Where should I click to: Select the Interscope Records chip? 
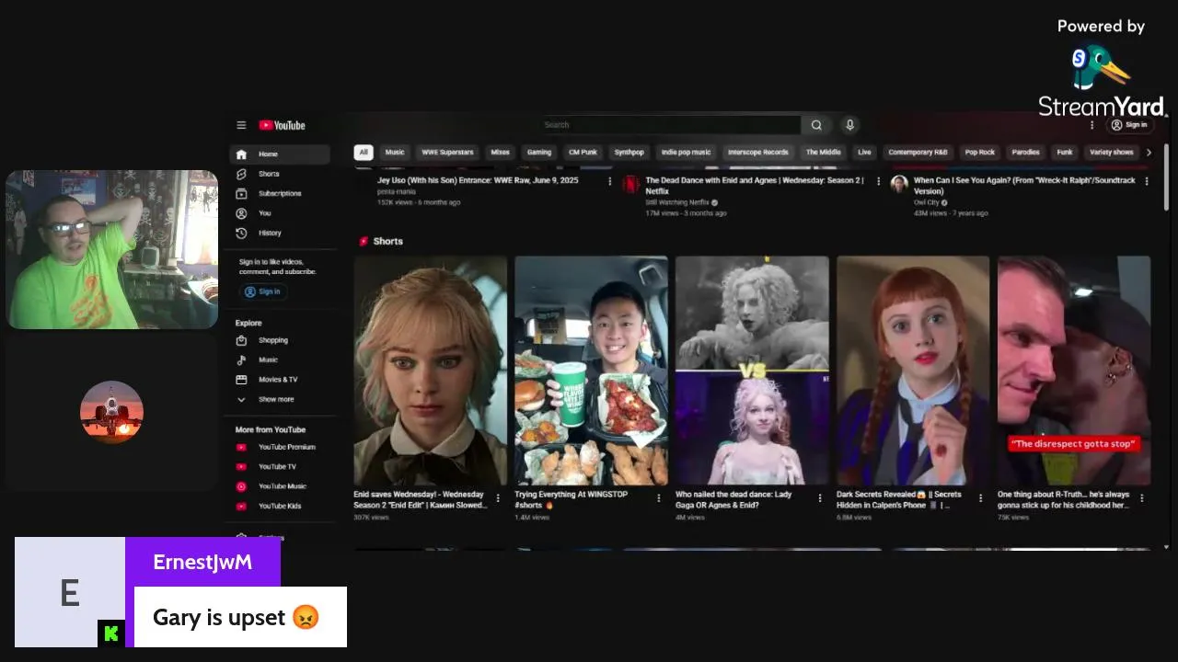click(x=758, y=153)
